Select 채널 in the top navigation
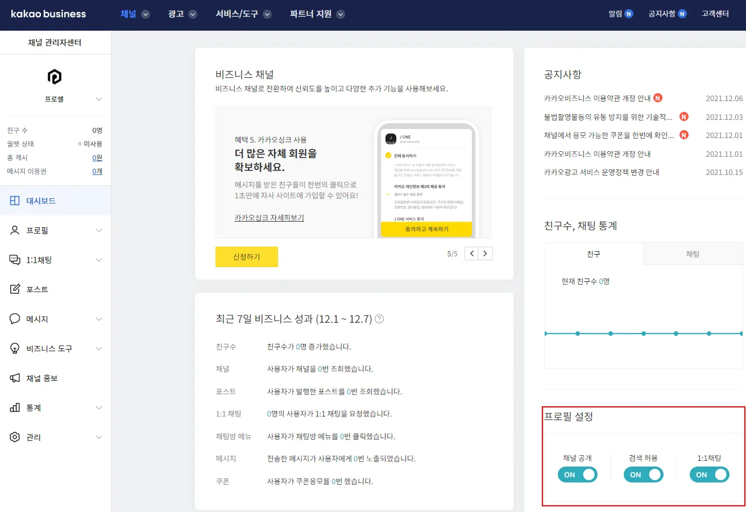Image resolution: width=746 pixels, height=512 pixels. [129, 14]
